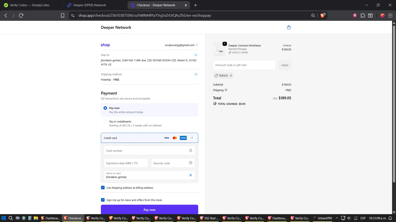Open UrbanVPN taskbar item
Screen dimensions: 396x222
click(x=322, y=218)
